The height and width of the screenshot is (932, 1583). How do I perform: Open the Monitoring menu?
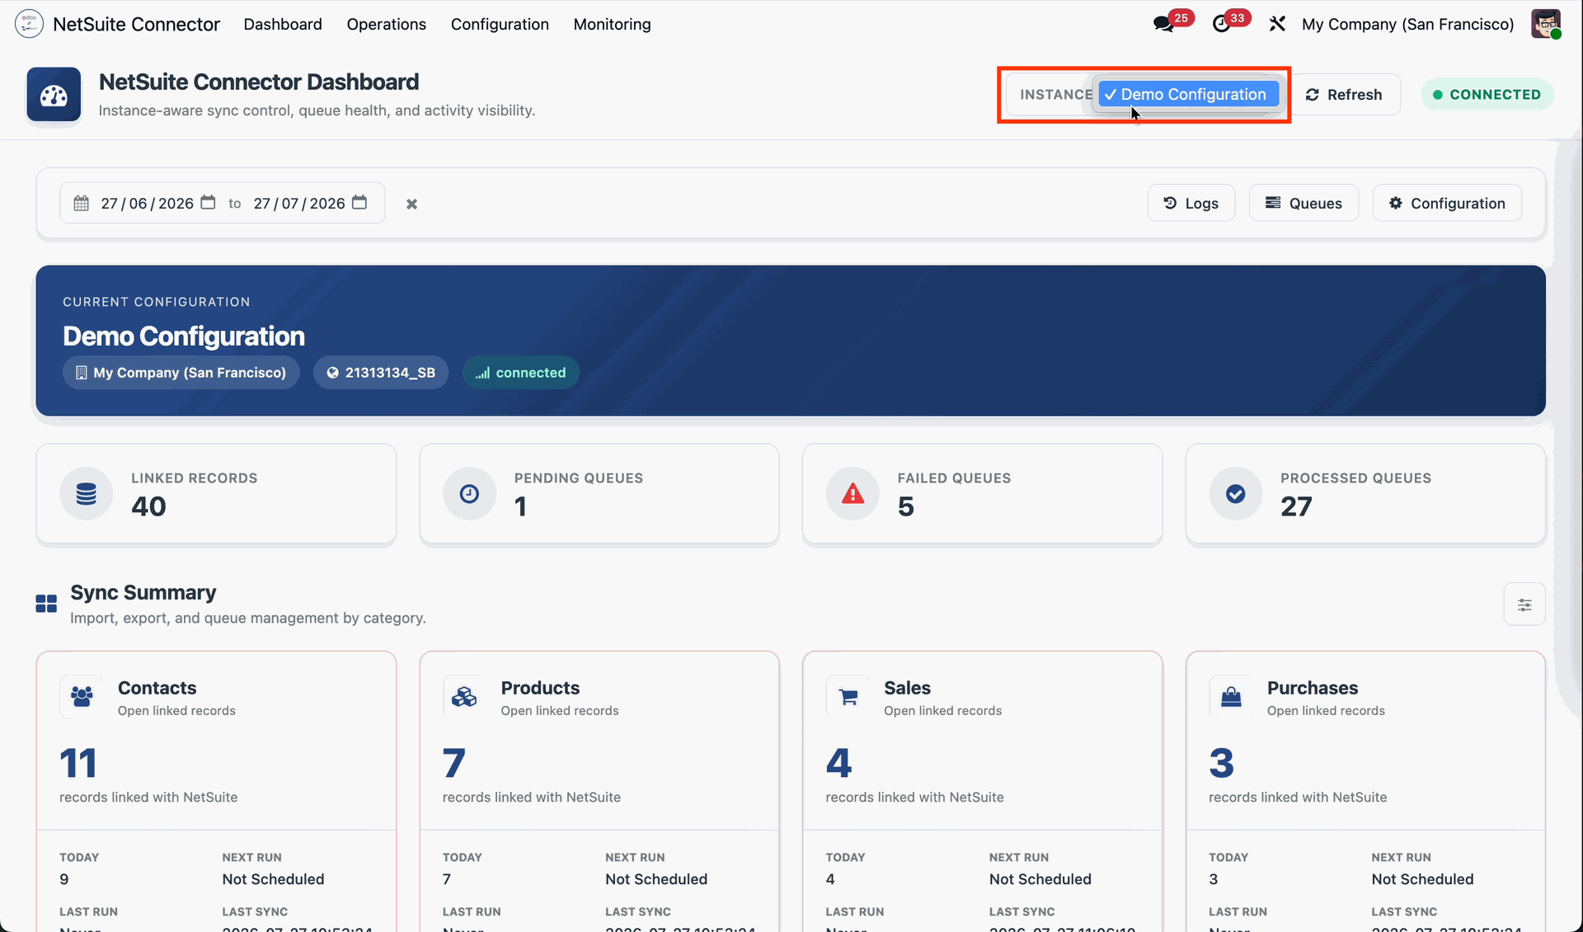pos(612,24)
